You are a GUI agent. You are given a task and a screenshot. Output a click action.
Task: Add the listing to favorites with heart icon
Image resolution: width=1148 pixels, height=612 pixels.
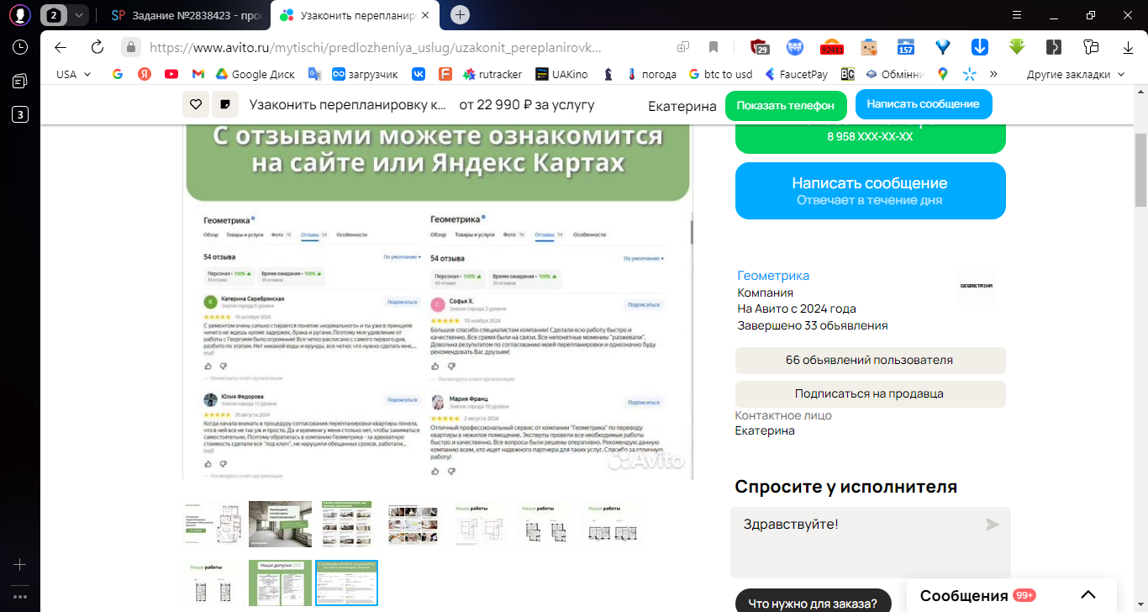[196, 104]
